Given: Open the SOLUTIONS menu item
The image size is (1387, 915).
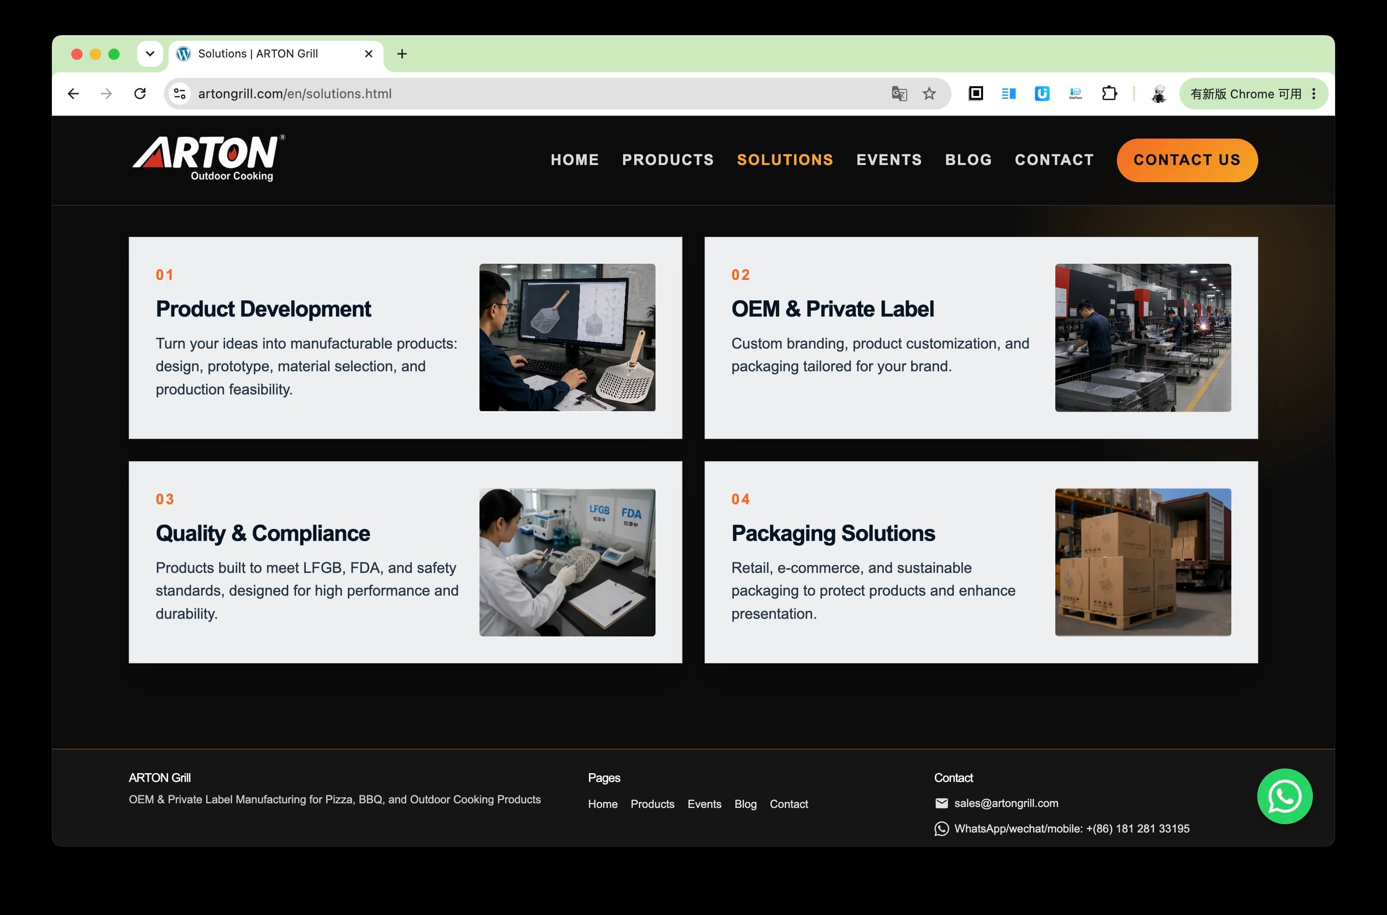Looking at the screenshot, I should 785,160.
